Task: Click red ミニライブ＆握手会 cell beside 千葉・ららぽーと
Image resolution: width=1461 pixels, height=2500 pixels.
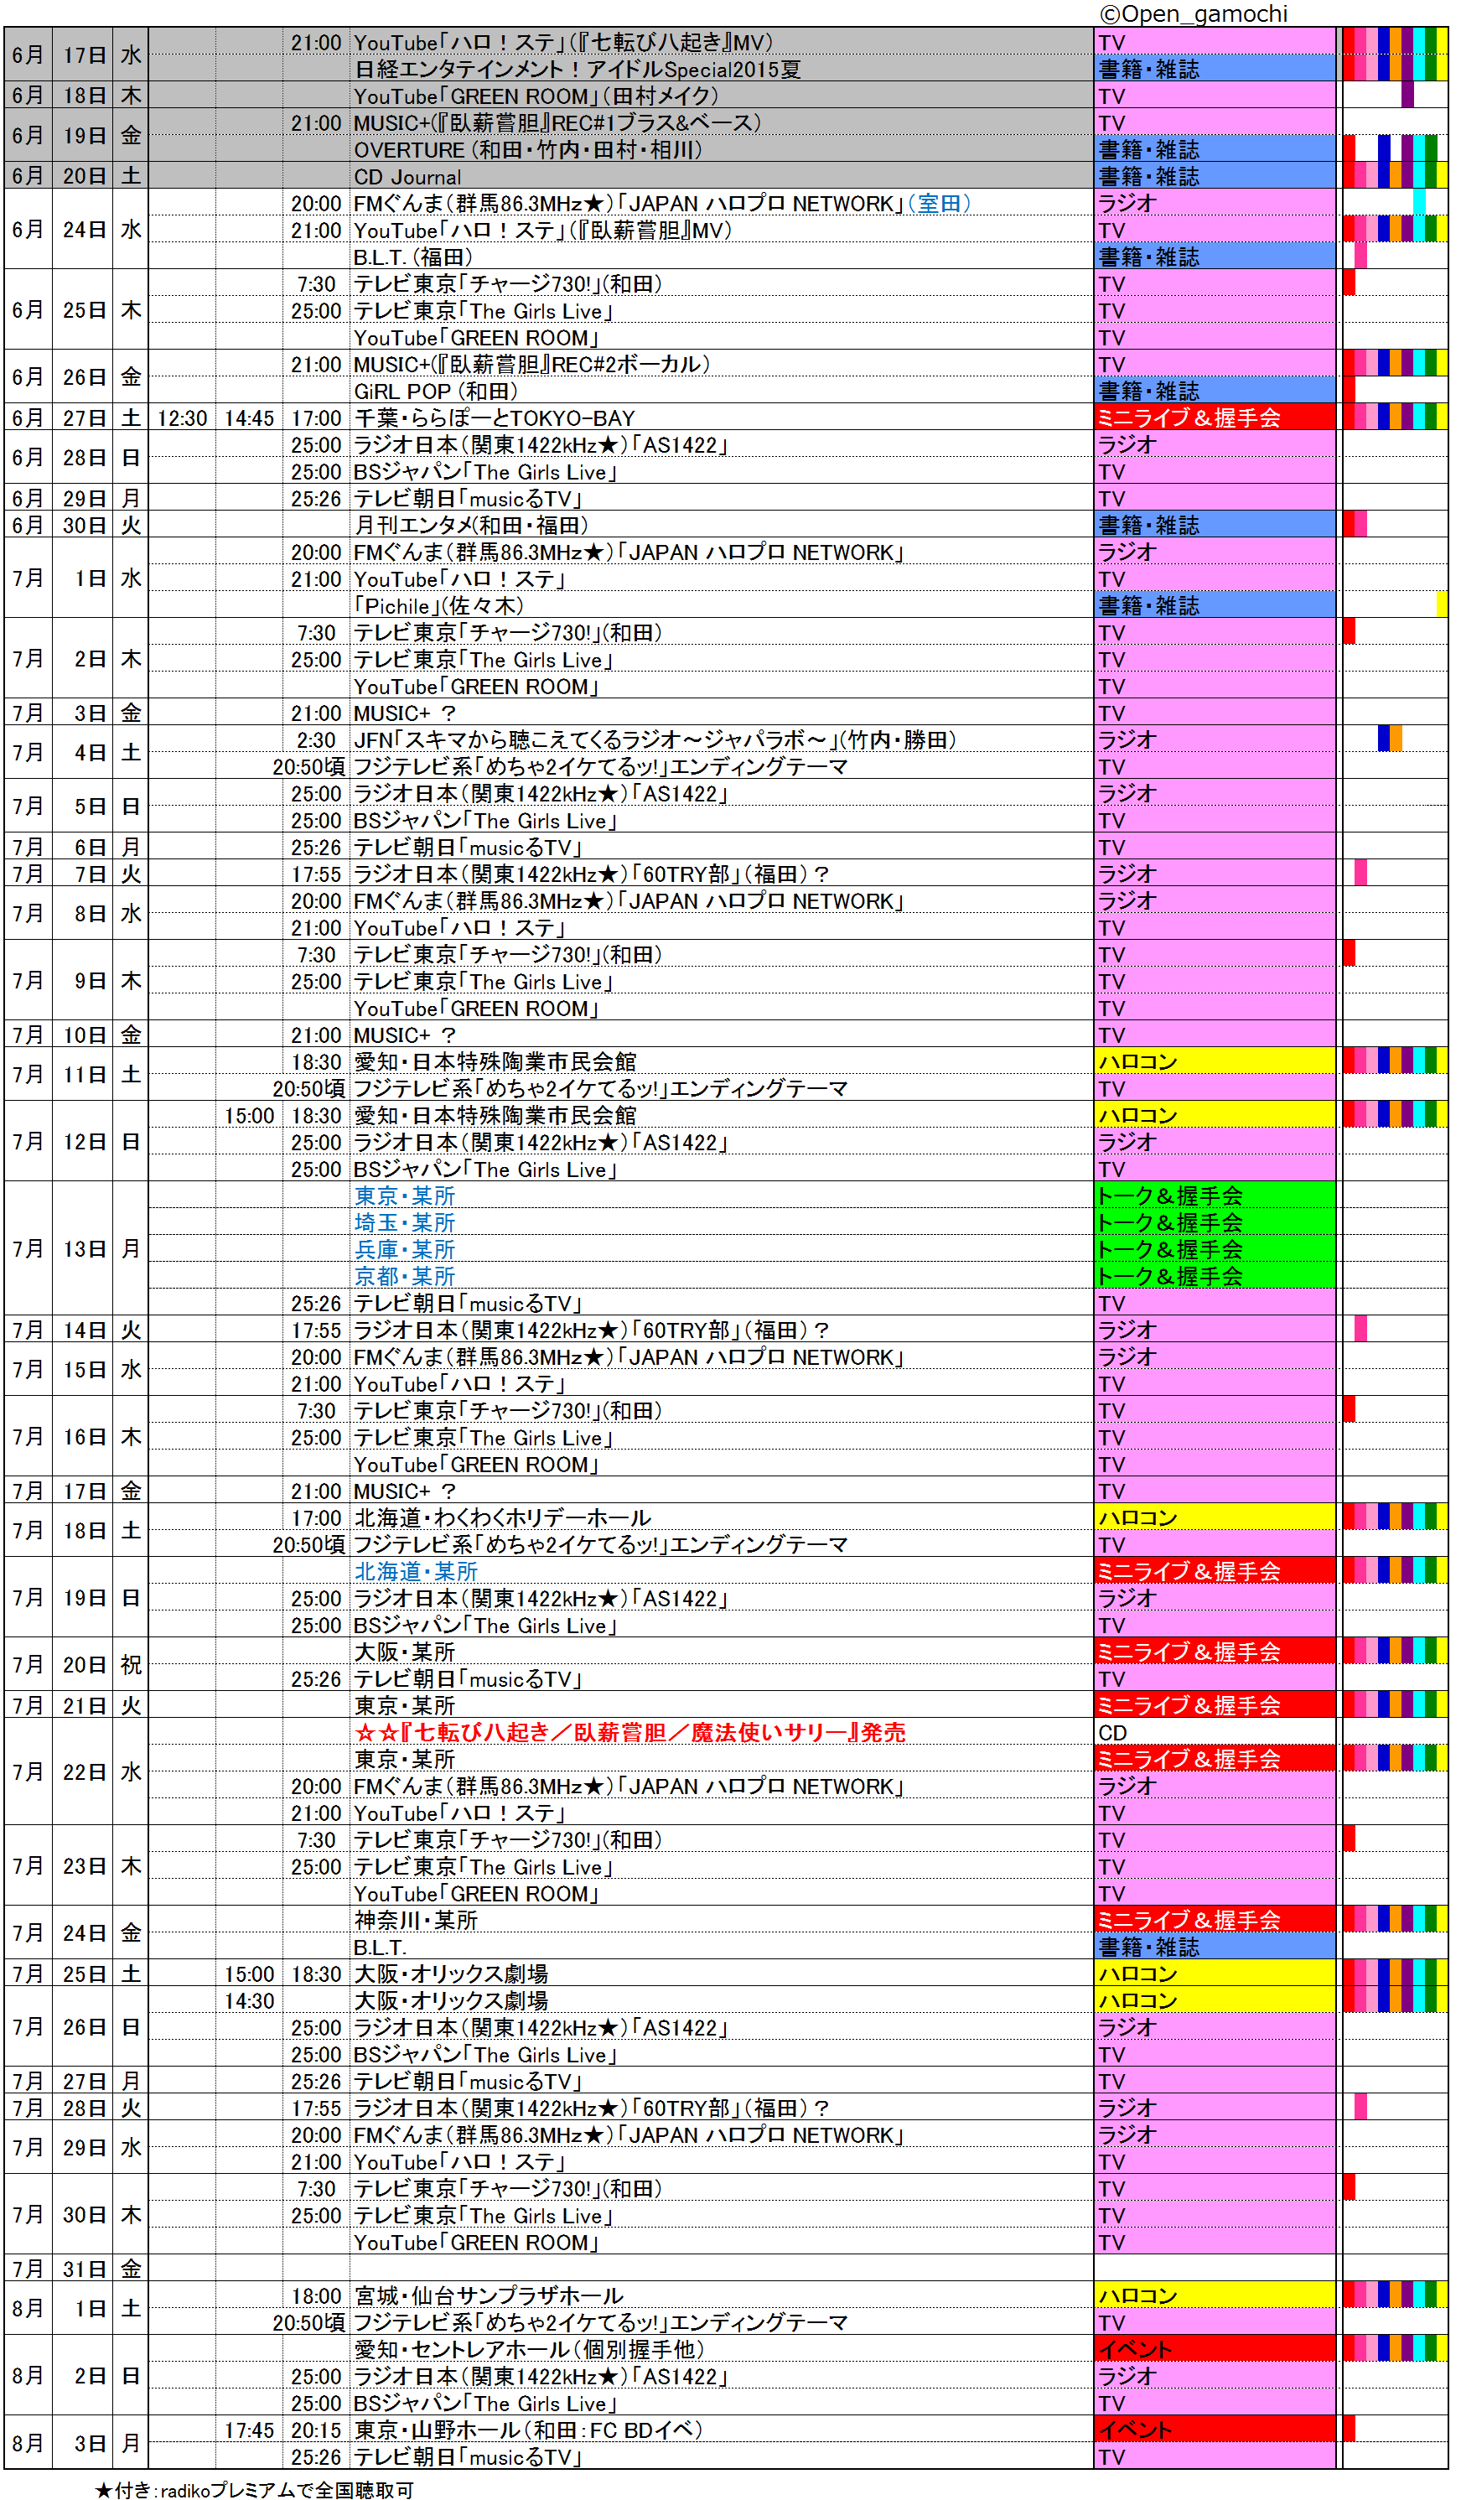Action: 1216,418
